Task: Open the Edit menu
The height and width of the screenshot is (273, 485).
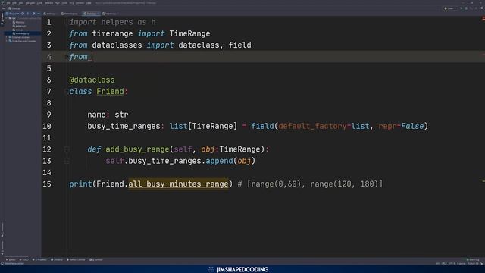Action: (14, 3)
